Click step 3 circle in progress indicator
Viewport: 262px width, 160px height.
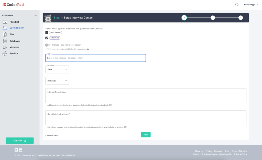[x=241, y=18]
